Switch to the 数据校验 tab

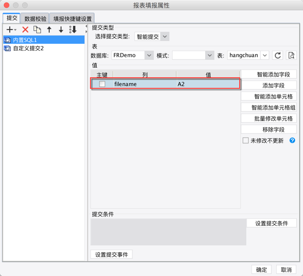35,18
